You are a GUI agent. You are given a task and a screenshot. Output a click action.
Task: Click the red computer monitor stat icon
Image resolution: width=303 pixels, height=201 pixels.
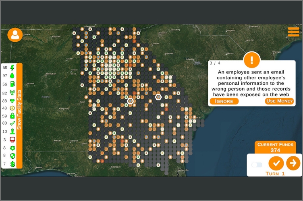point(12,139)
